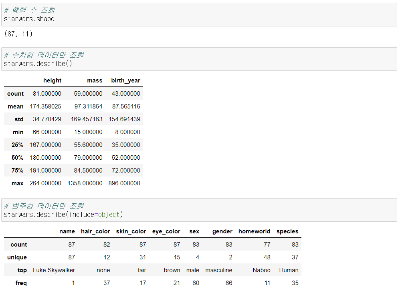Screen dimensions: 400x303
Task: Click the mass std value 169.457163
Action: [x=87, y=119]
